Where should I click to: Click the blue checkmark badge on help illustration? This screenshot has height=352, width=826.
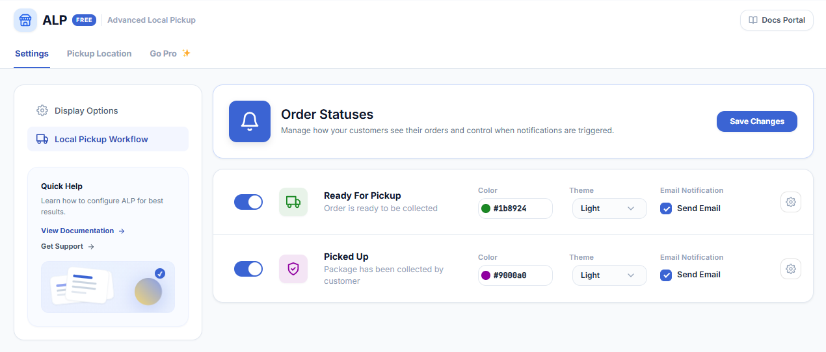pos(160,273)
